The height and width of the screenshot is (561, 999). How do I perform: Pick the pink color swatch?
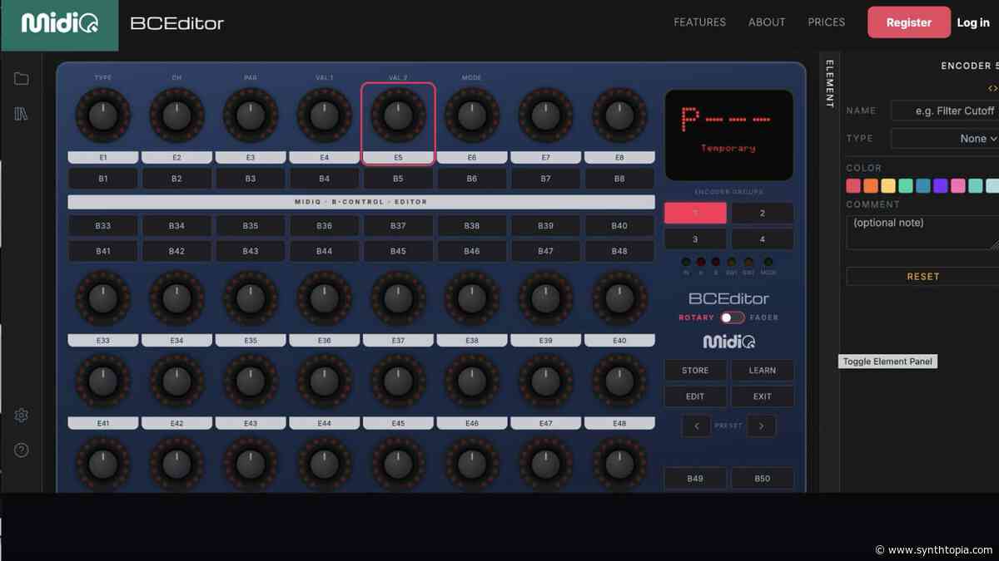958,186
